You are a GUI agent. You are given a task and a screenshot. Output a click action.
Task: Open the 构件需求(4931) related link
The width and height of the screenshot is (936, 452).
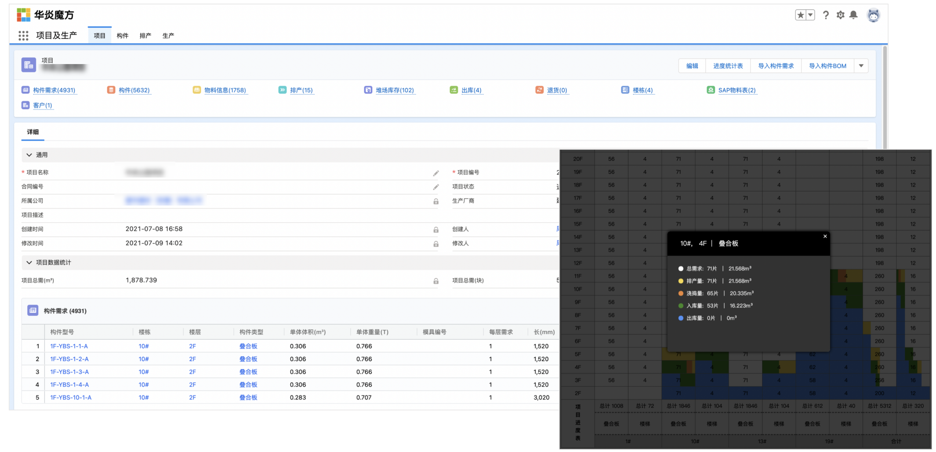click(x=54, y=90)
